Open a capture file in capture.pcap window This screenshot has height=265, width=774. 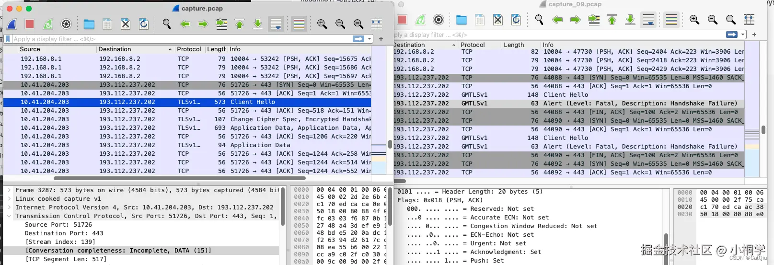pos(89,24)
